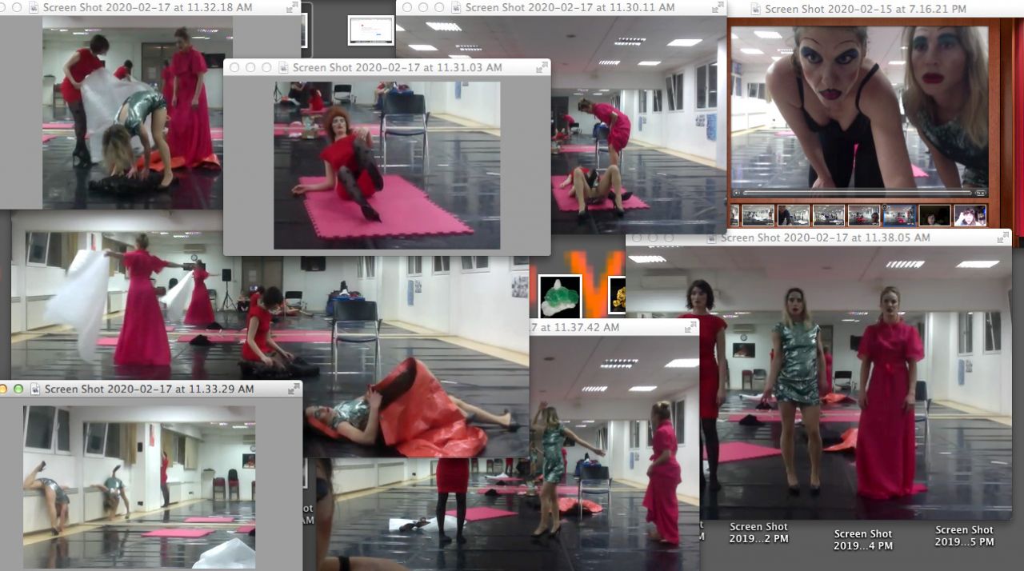Enter full screen in 11.31.03 AM window

[x=542, y=68]
